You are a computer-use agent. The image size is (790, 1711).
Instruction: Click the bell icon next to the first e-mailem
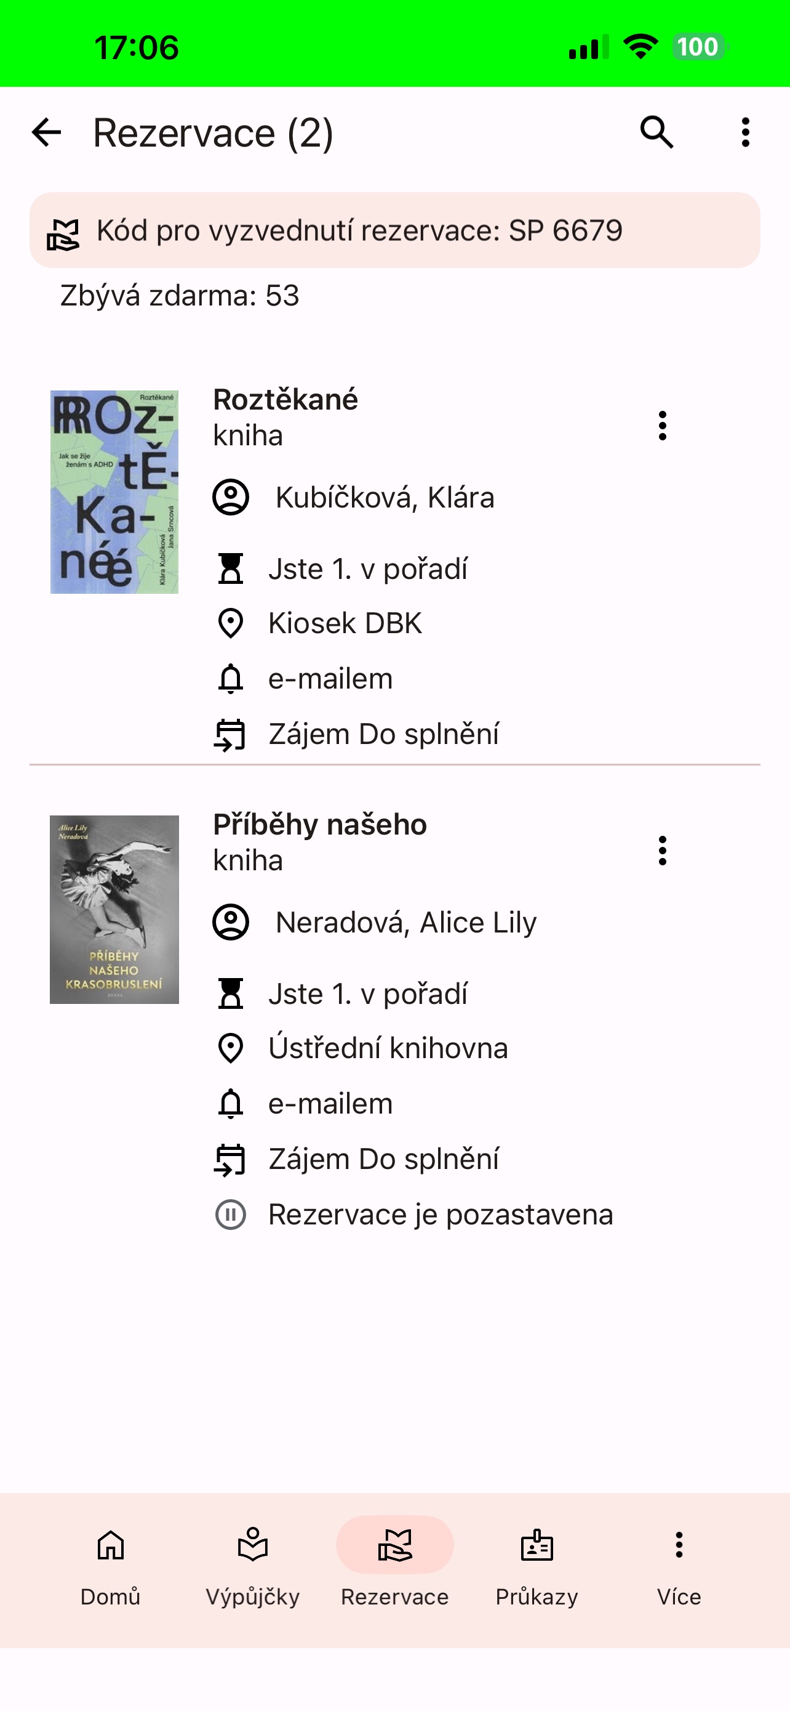(x=231, y=679)
